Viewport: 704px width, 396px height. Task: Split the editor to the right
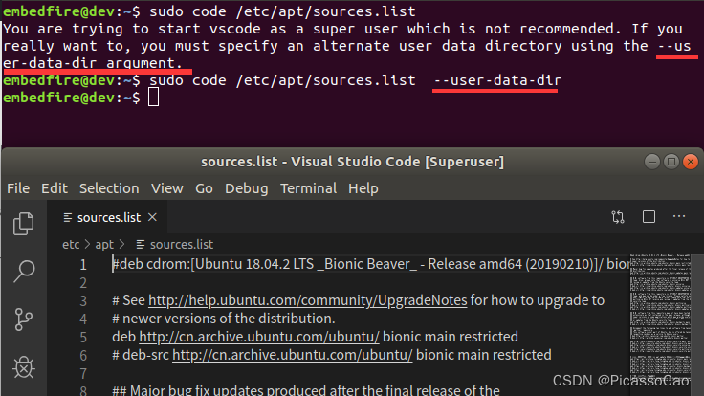pos(649,217)
